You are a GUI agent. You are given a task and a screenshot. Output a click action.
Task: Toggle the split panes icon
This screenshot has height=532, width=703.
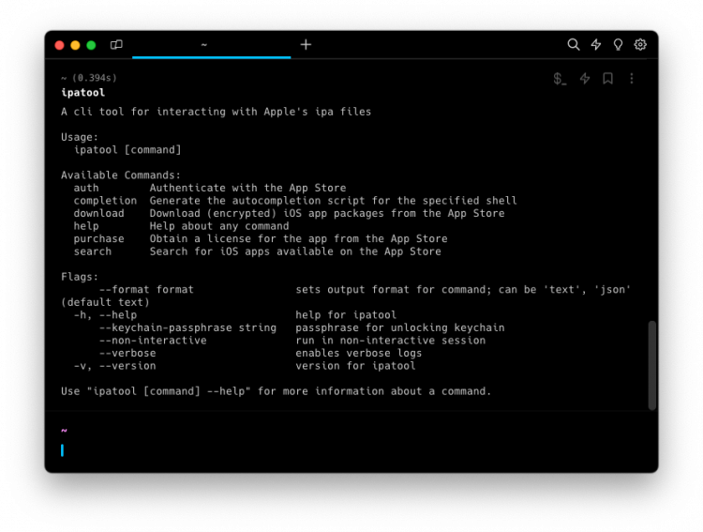[116, 44]
